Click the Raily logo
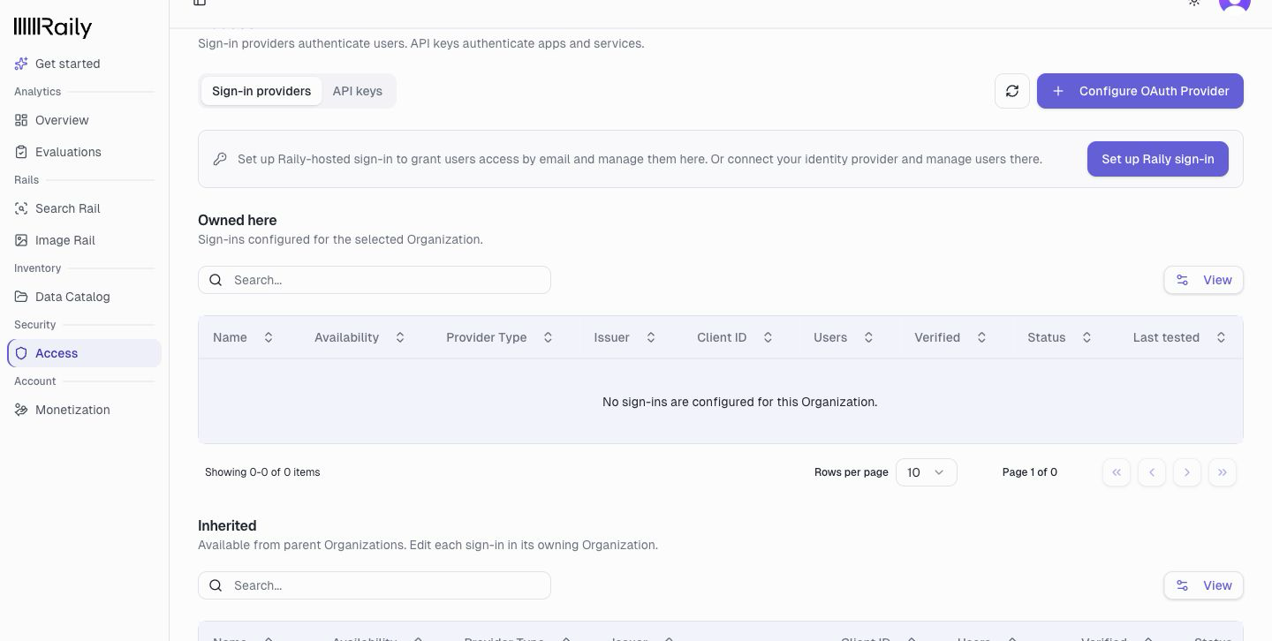Image resolution: width=1272 pixels, height=641 pixels. tap(53, 27)
